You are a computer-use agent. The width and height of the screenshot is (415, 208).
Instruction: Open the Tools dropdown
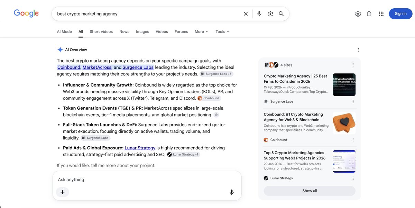[222, 31]
